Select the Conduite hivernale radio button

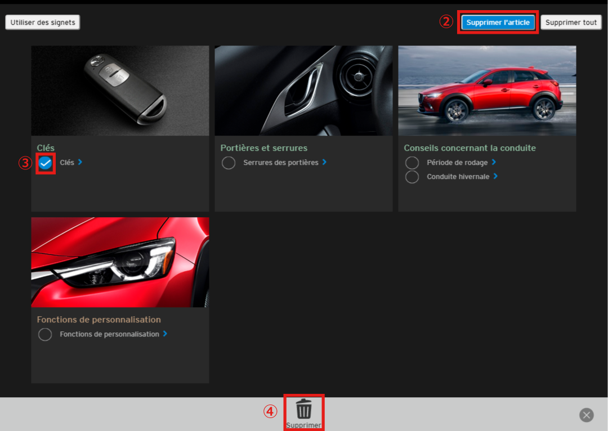pos(412,177)
